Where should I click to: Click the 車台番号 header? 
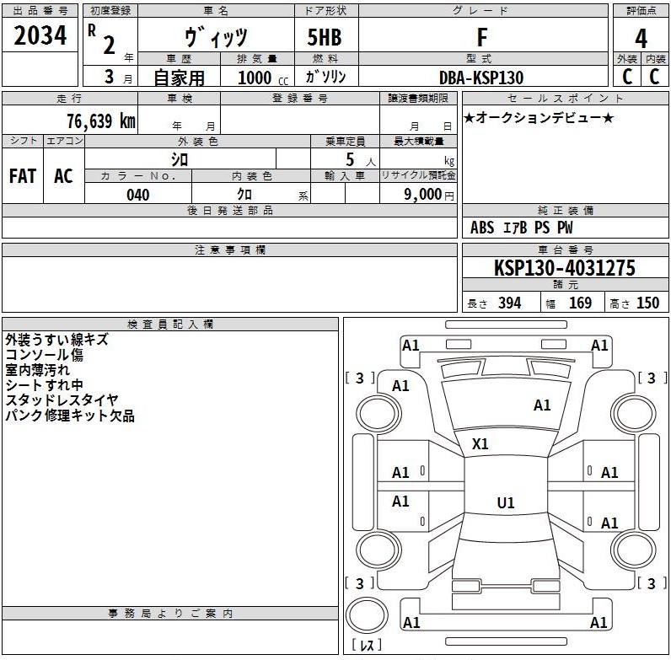point(566,250)
